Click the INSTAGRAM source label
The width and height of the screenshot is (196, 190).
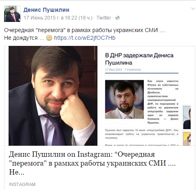tap(22, 184)
